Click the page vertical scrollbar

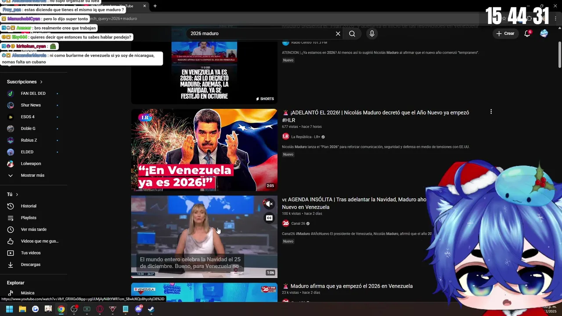point(559,55)
